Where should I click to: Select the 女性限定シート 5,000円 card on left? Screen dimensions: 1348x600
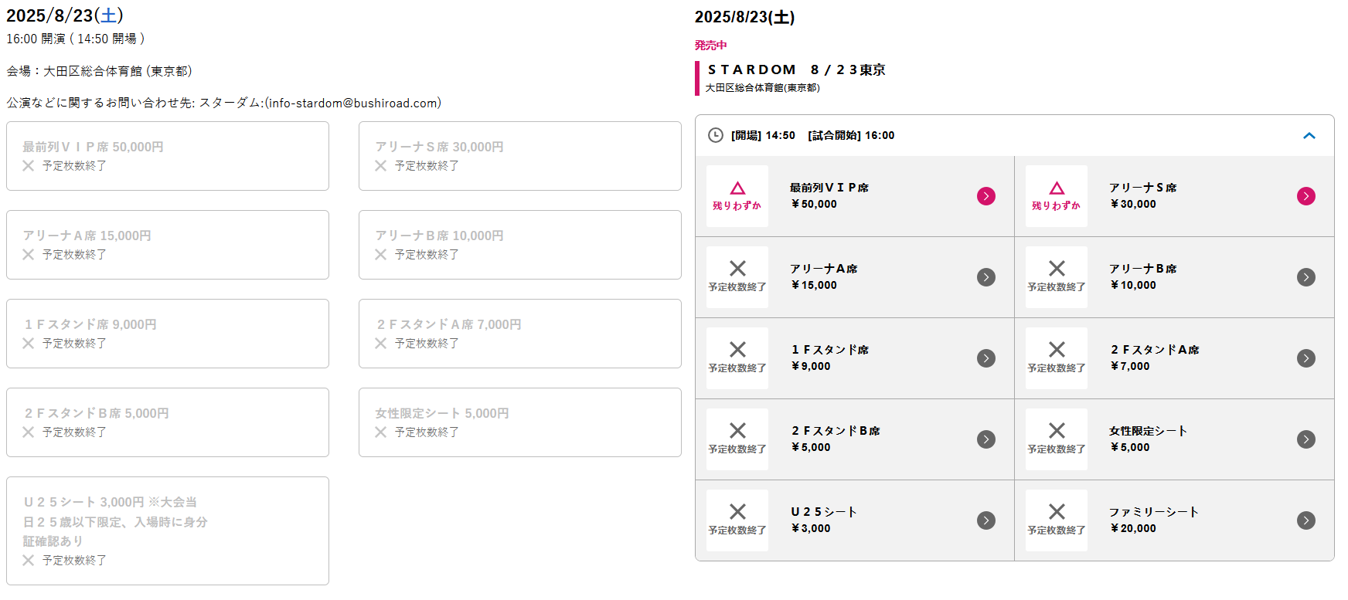pos(519,422)
